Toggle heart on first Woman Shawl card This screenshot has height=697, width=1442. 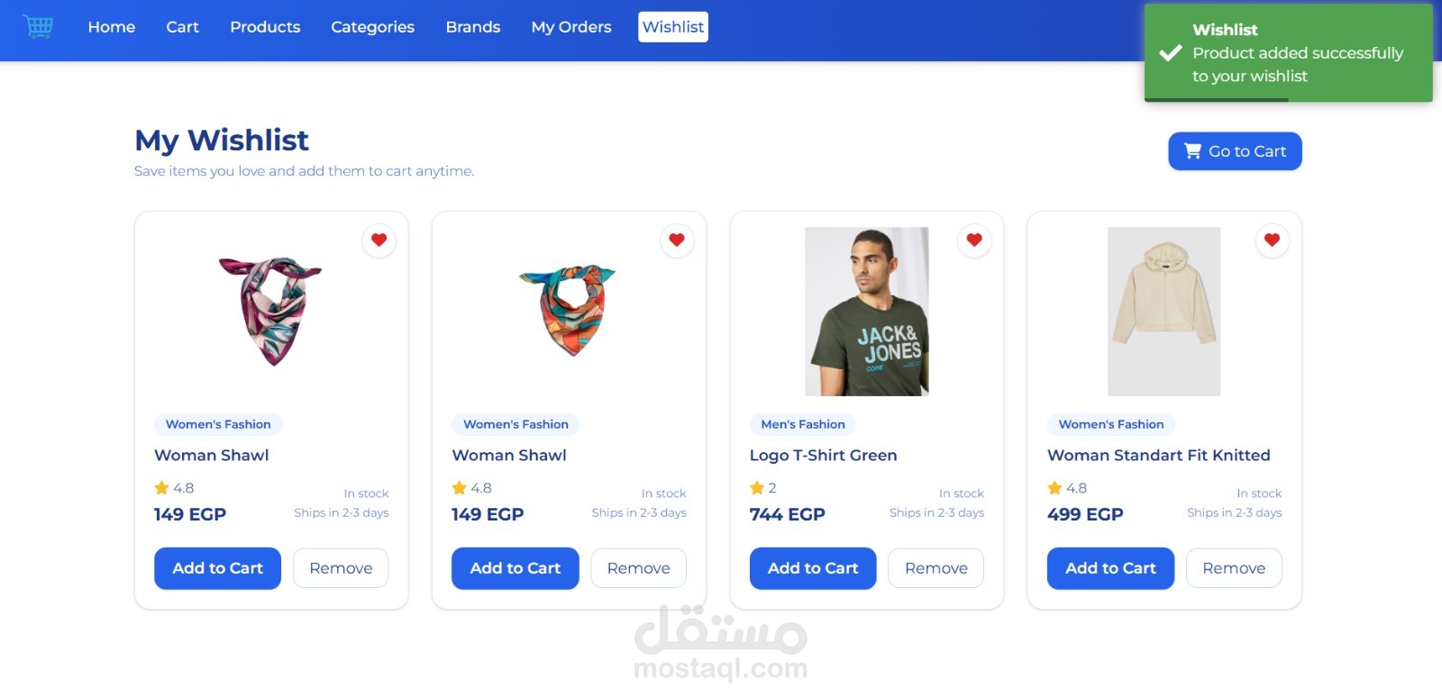point(379,240)
